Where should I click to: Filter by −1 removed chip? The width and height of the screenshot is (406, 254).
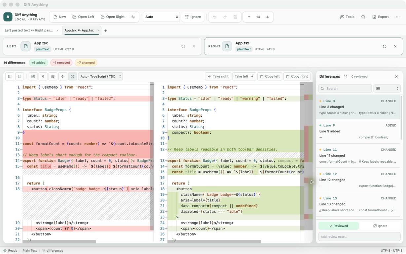(61, 63)
